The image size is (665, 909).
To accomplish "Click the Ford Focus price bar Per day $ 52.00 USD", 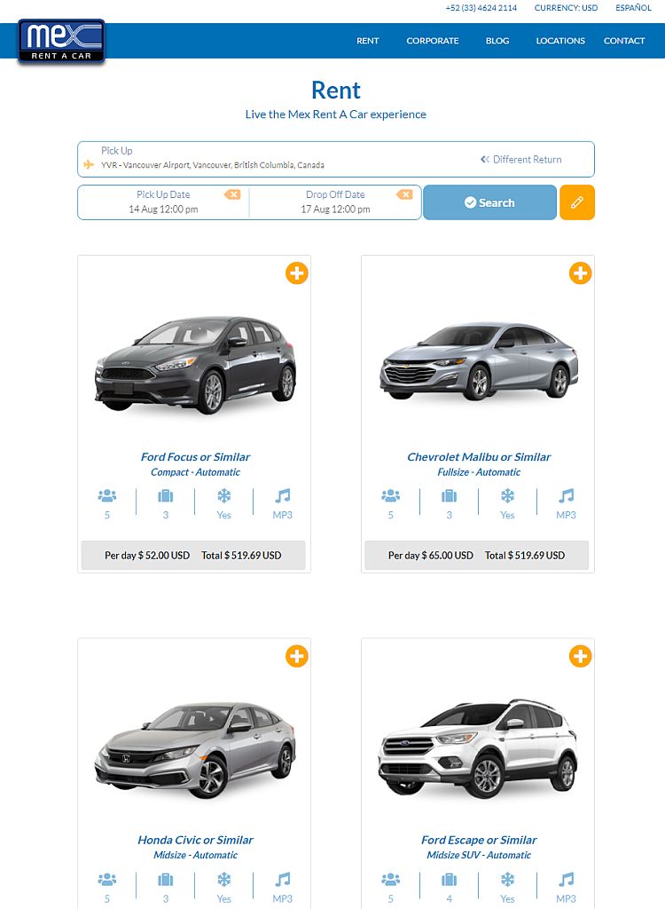I will 193,556.
